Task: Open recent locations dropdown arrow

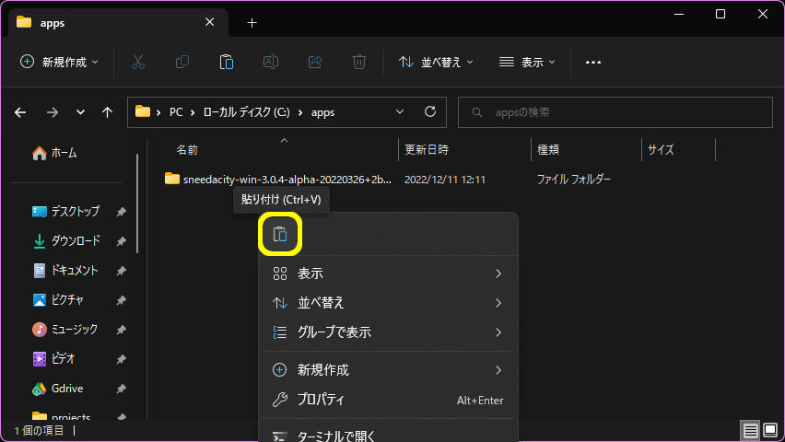Action: point(80,112)
